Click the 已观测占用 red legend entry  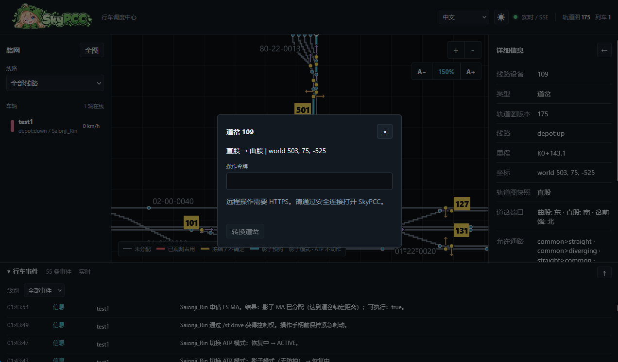[x=175, y=249]
